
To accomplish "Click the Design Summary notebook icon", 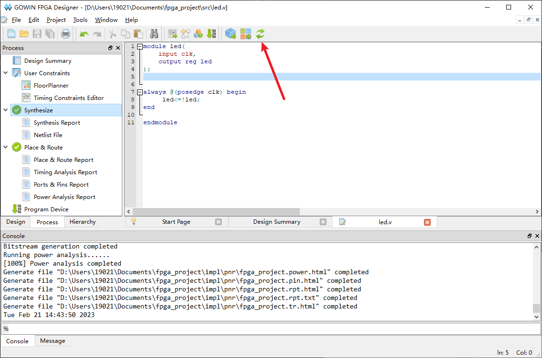I will (17, 60).
